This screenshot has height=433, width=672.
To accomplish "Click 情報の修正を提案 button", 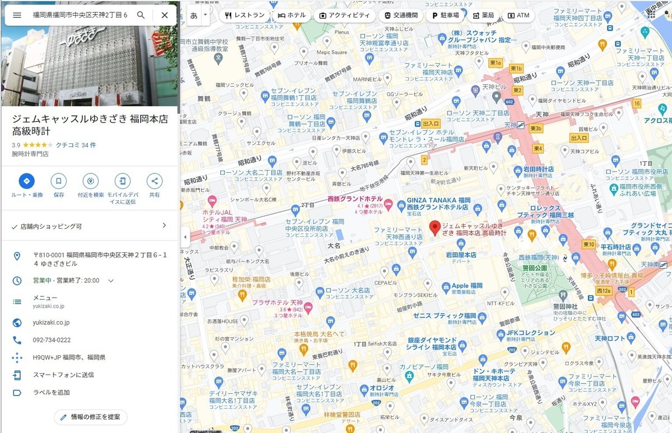I will point(91,417).
